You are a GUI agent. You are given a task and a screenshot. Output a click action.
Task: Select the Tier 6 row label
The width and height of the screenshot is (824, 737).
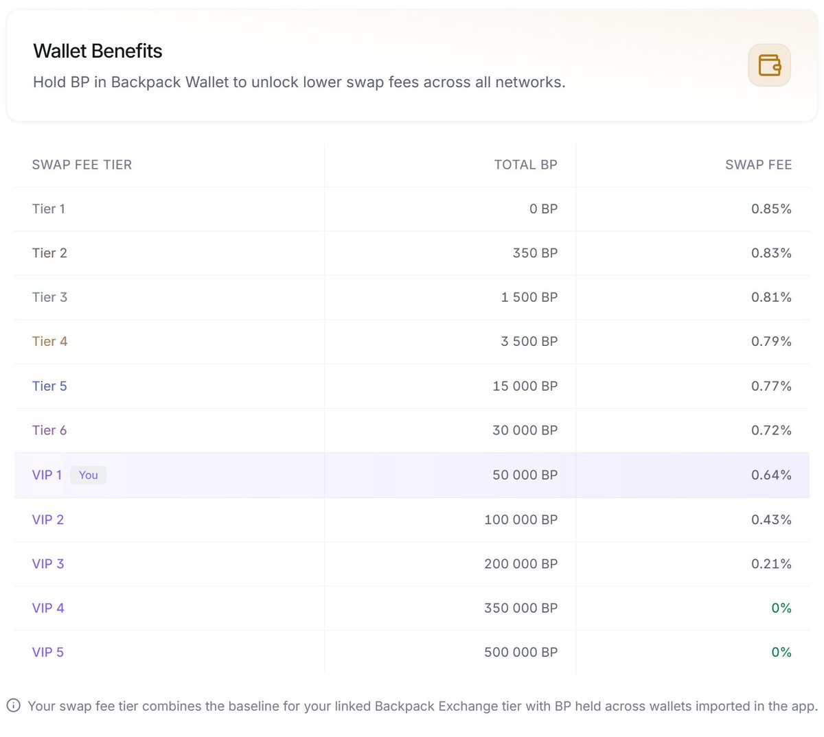pos(49,430)
